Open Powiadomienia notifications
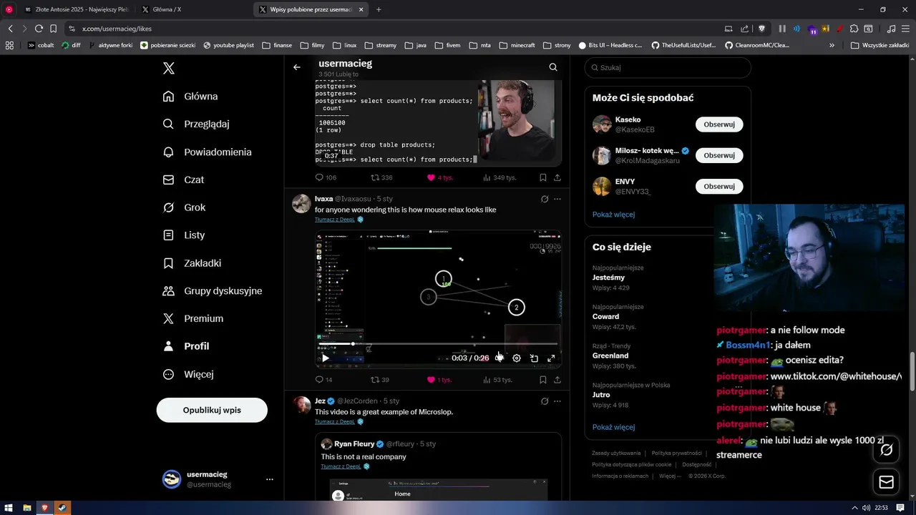 point(208,152)
